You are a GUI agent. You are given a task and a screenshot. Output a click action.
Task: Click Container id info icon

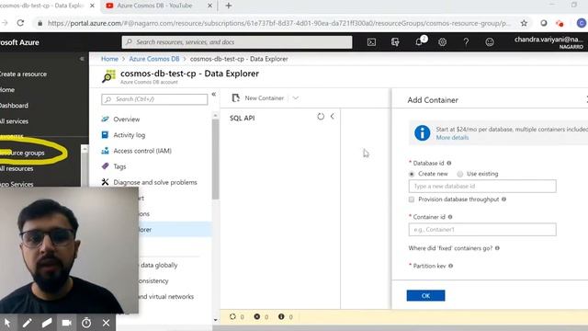coord(450,217)
